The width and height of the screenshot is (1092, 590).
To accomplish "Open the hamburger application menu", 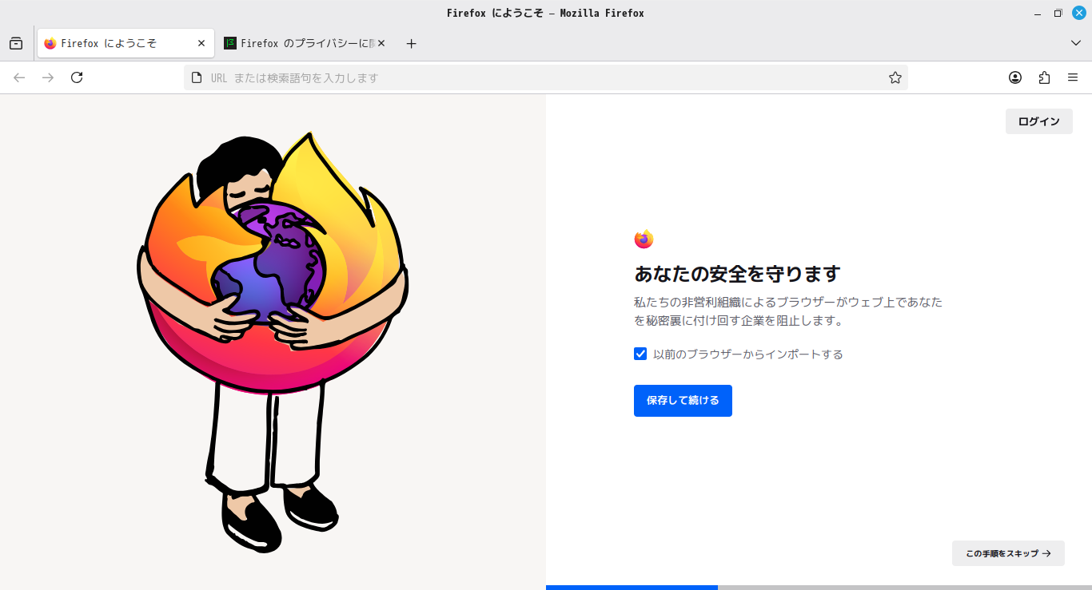I will pos(1073,77).
